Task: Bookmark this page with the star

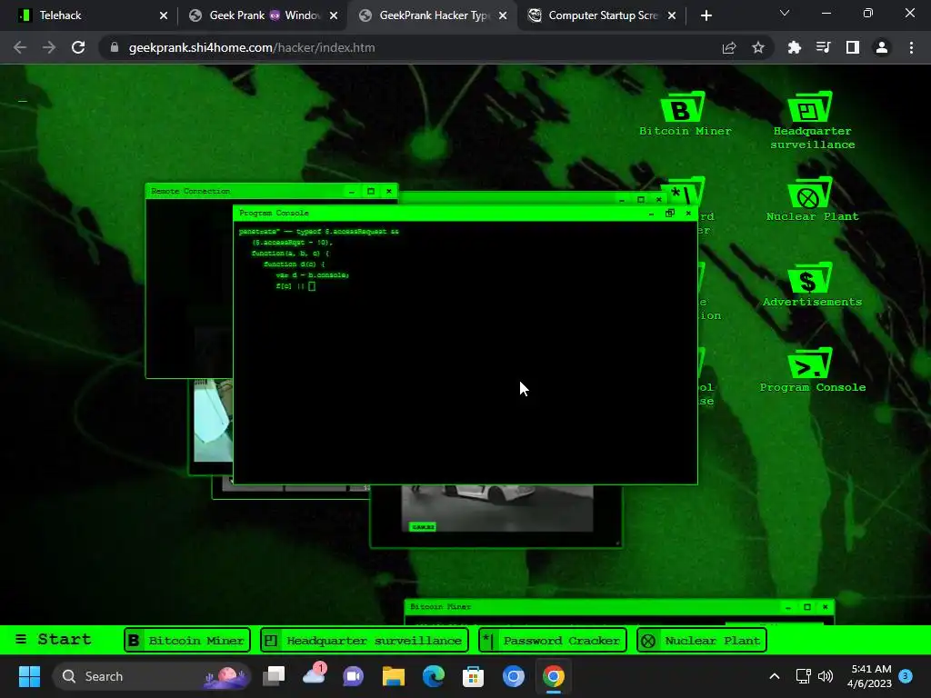Action: [758, 47]
